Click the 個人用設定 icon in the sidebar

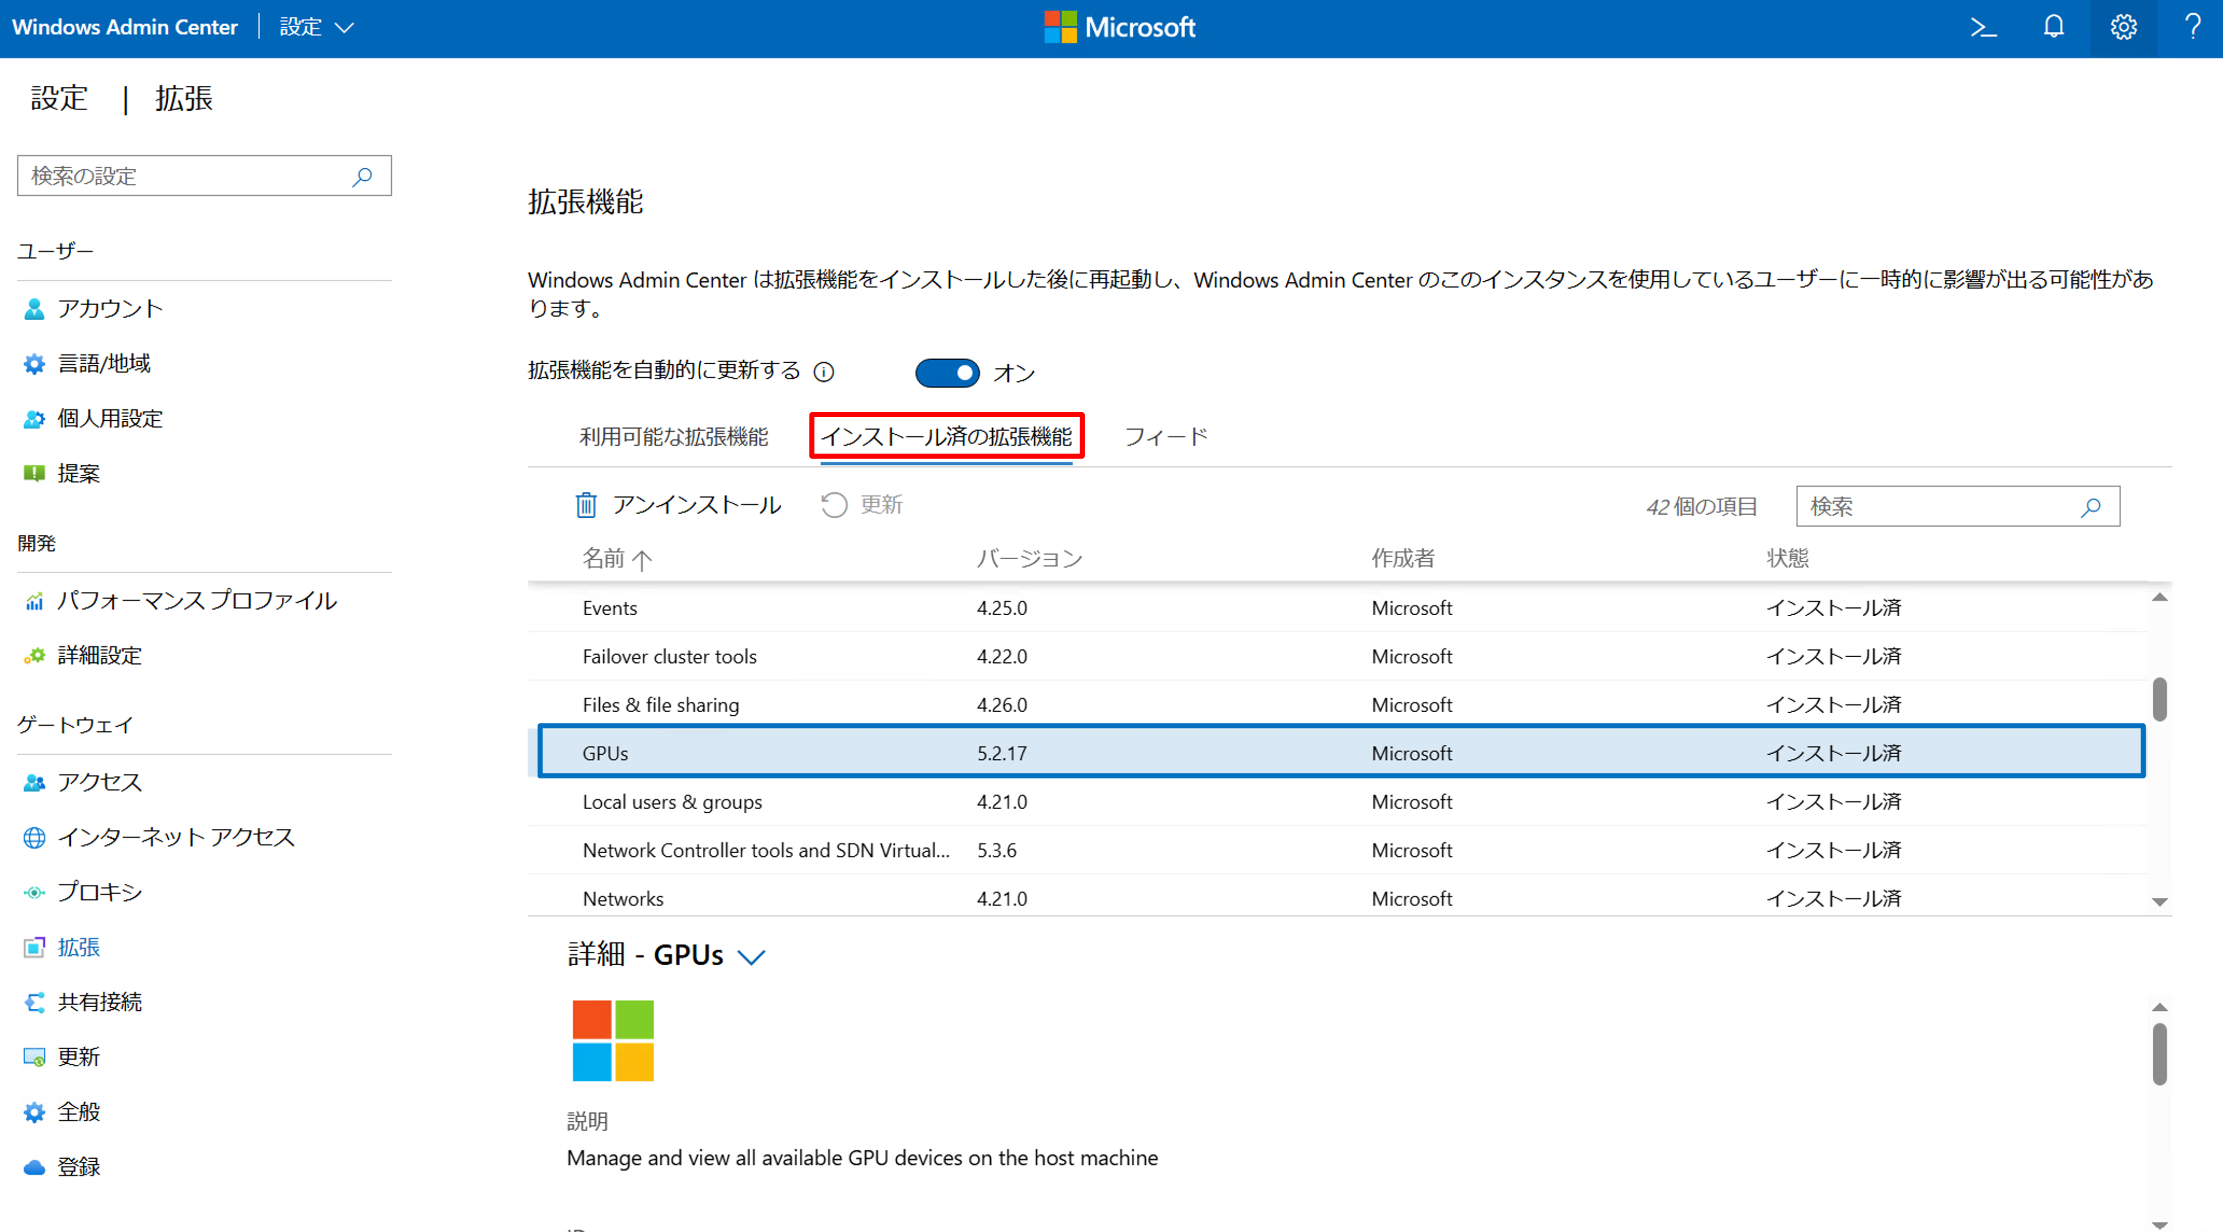[x=34, y=419]
